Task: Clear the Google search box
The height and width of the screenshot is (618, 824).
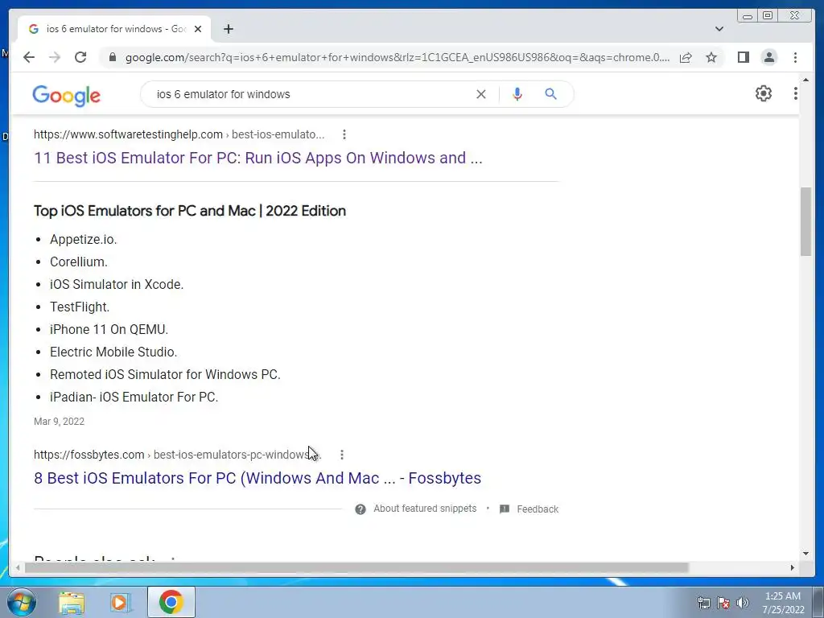Action: (481, 94)
